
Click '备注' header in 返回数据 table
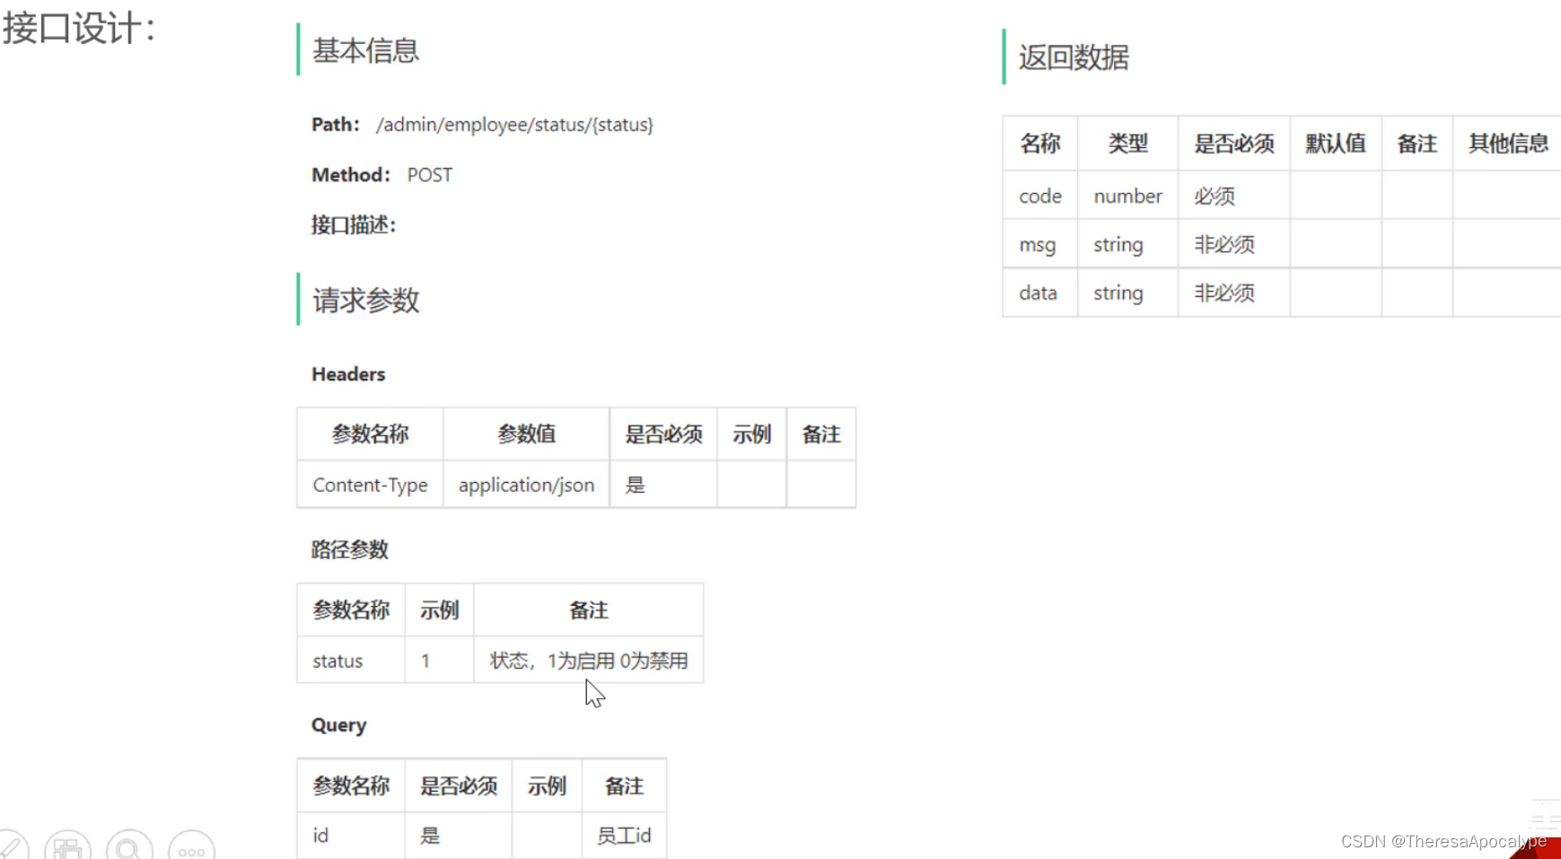click(1416, 144)
